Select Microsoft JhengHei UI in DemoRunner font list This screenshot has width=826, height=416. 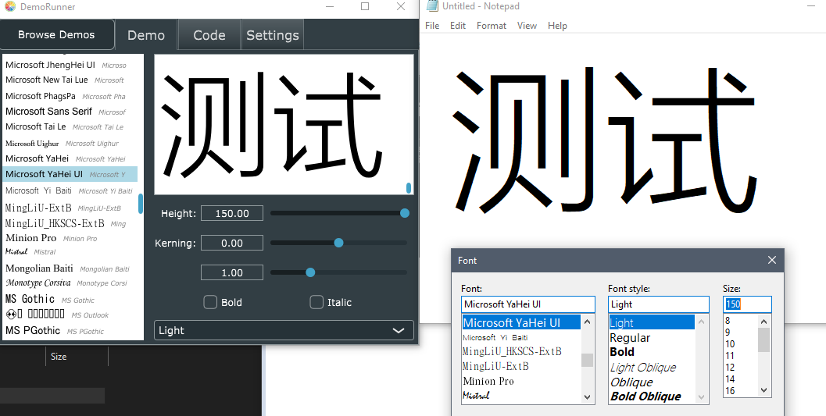click(72, 66)
